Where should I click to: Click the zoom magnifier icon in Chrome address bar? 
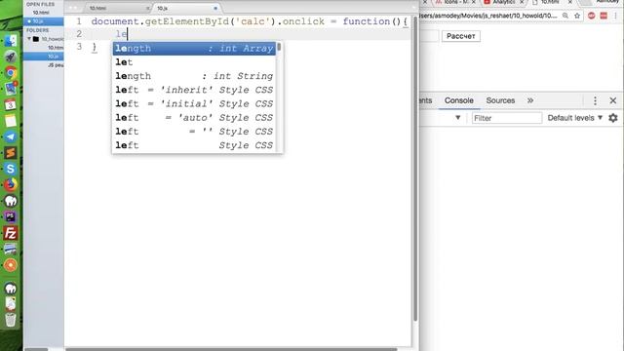coord(565,16)
